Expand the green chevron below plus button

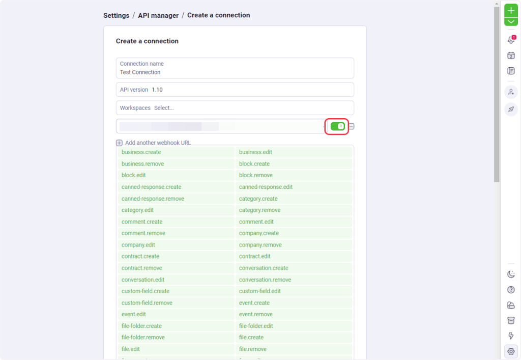click(x=511, y=22)
